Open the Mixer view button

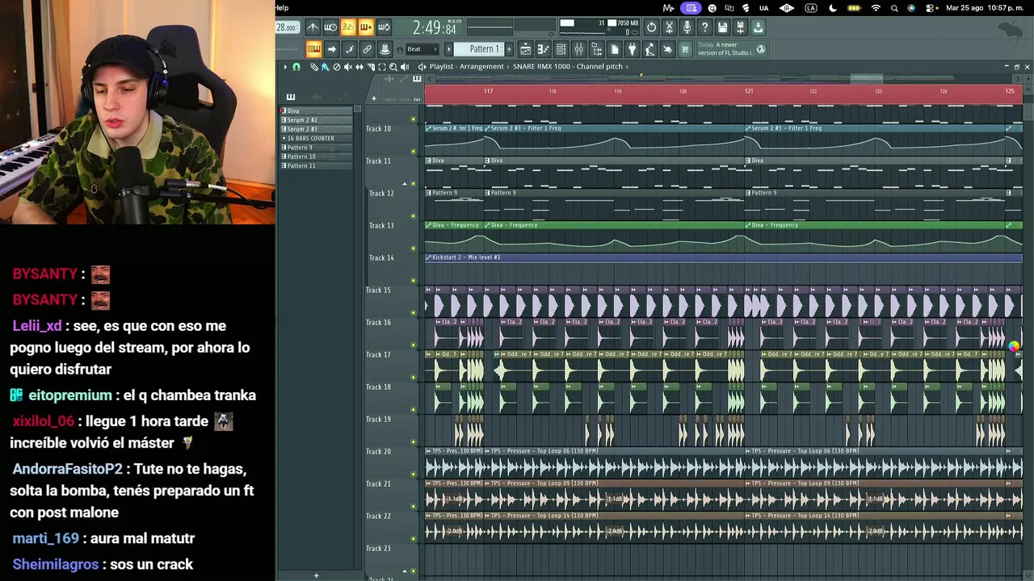pyautogui.click(x=578, y=49)
